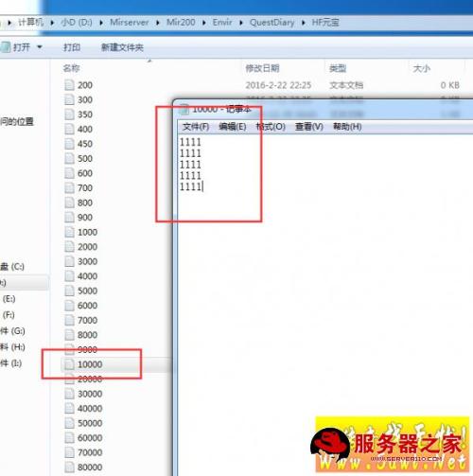Expand breadcrumb arrow after QuestDiary

[303, 23]
